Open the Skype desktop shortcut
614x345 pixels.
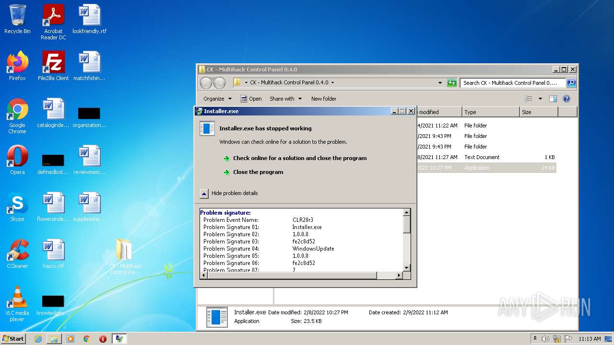[17, 207]
